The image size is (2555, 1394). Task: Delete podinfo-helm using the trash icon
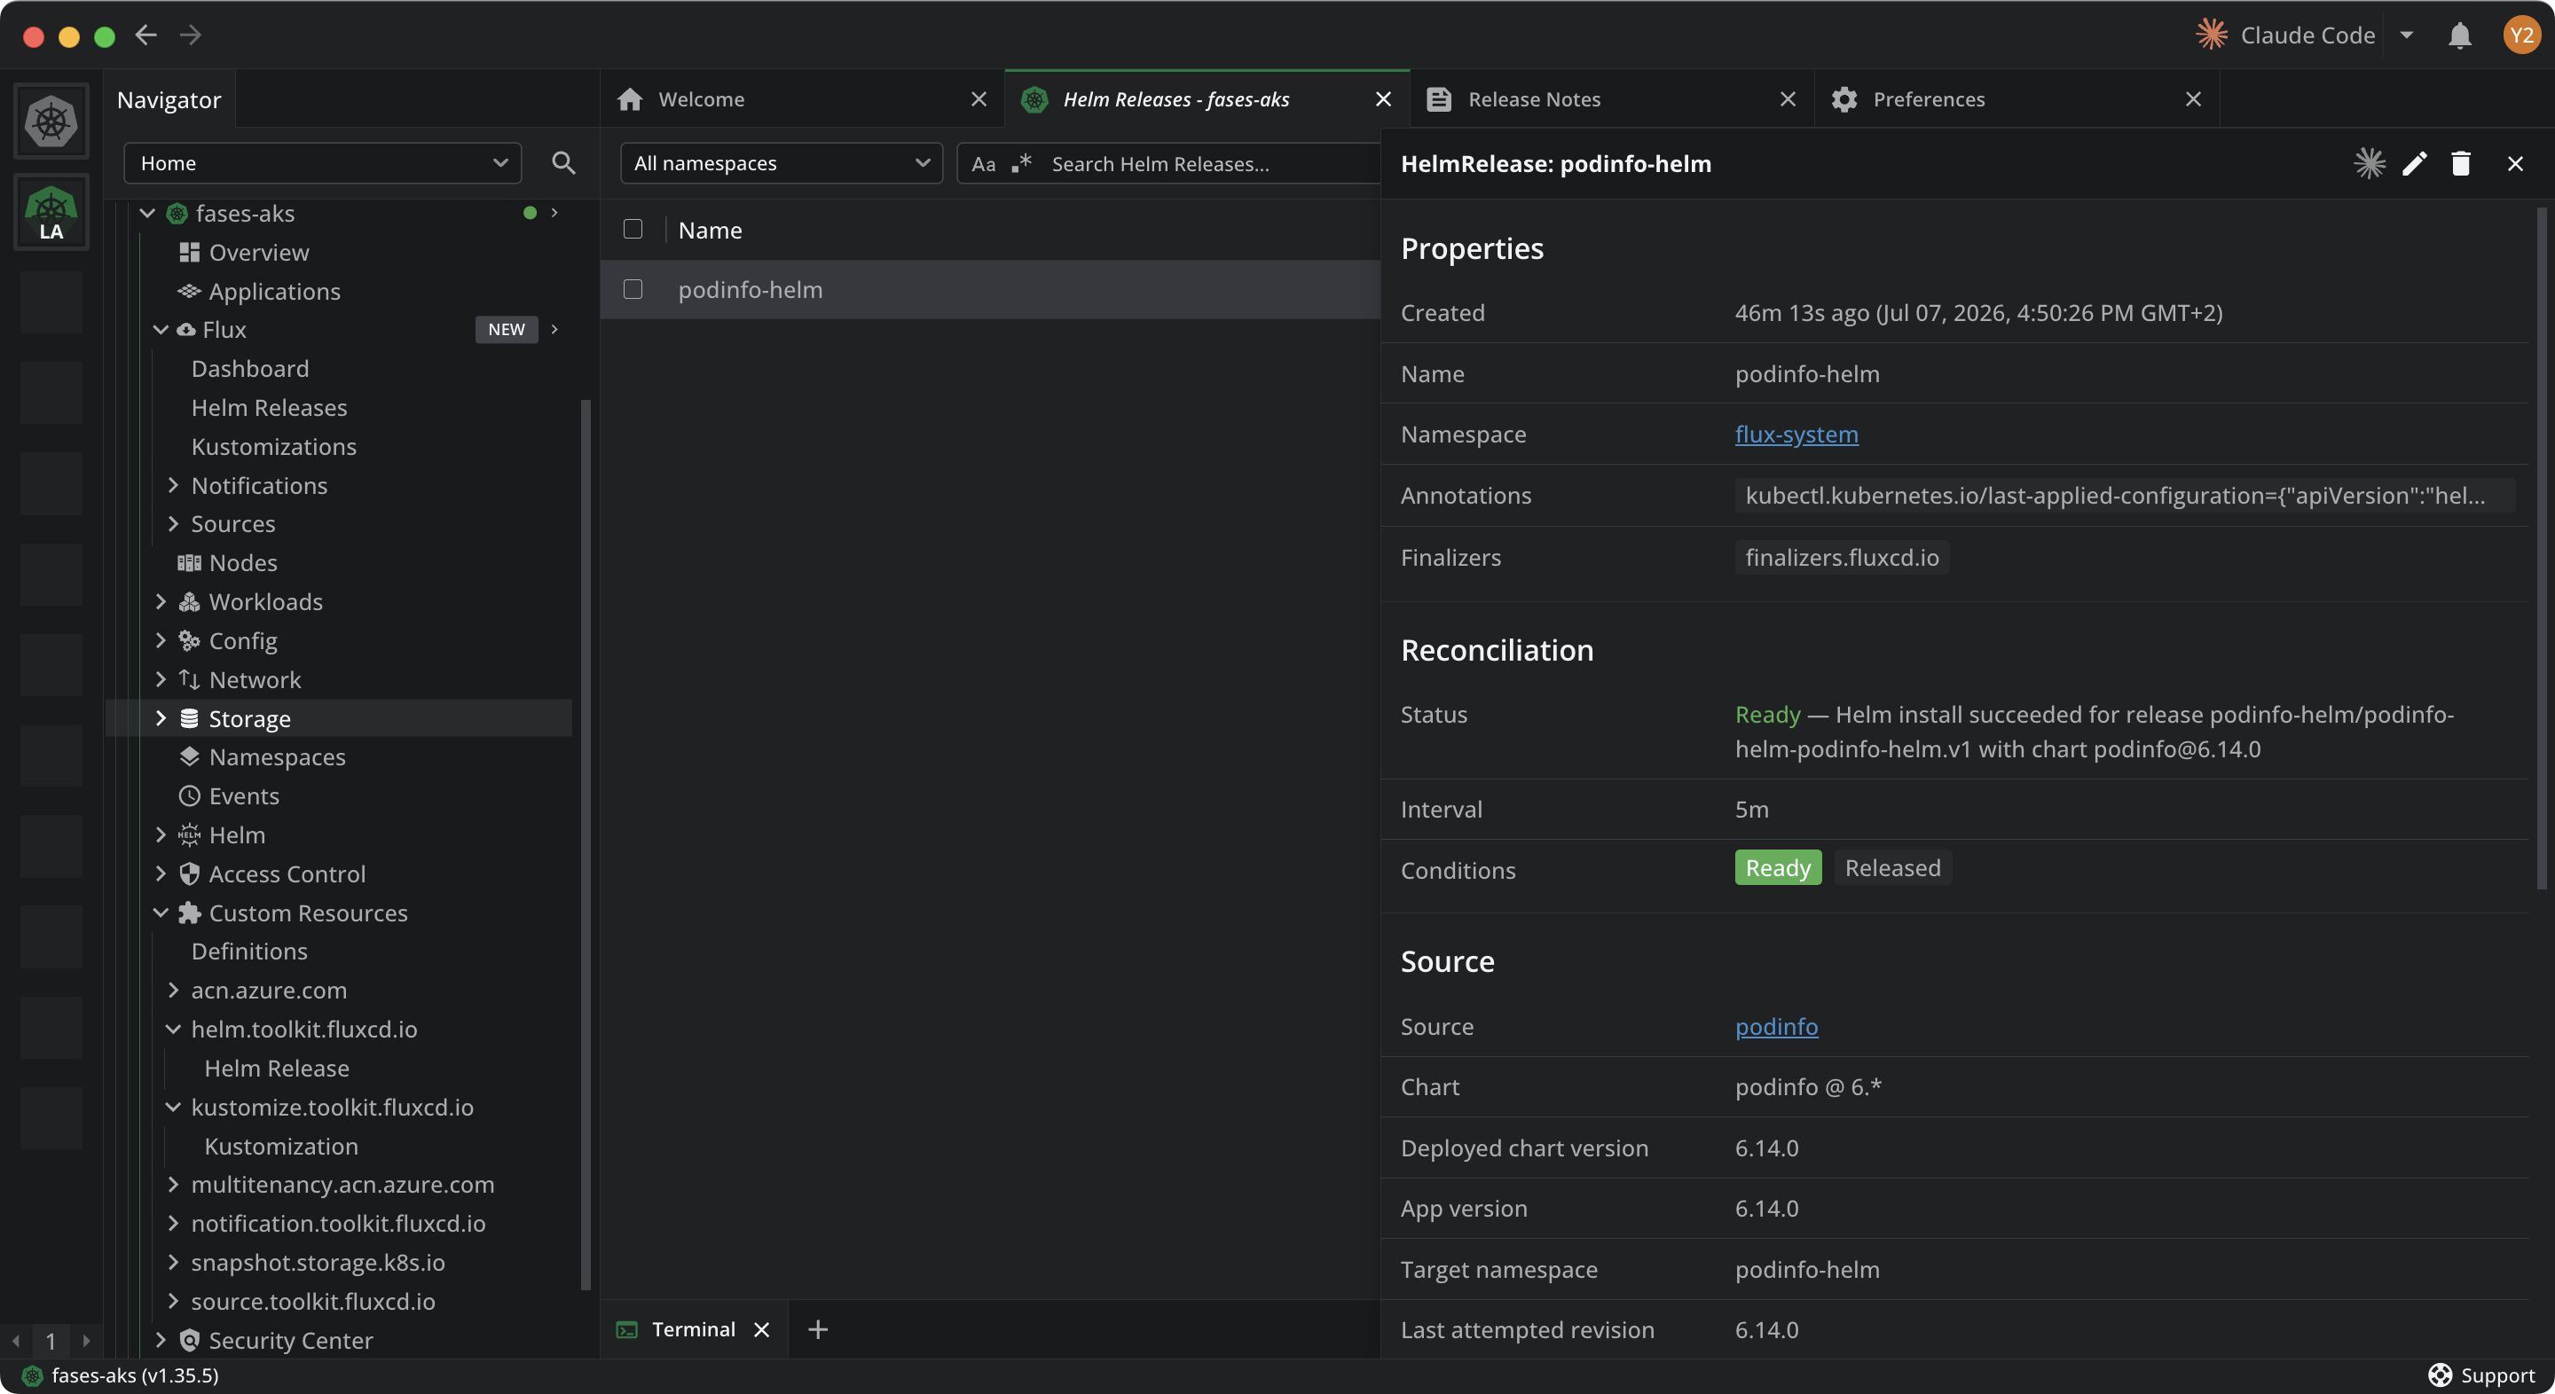point(2460,163)
